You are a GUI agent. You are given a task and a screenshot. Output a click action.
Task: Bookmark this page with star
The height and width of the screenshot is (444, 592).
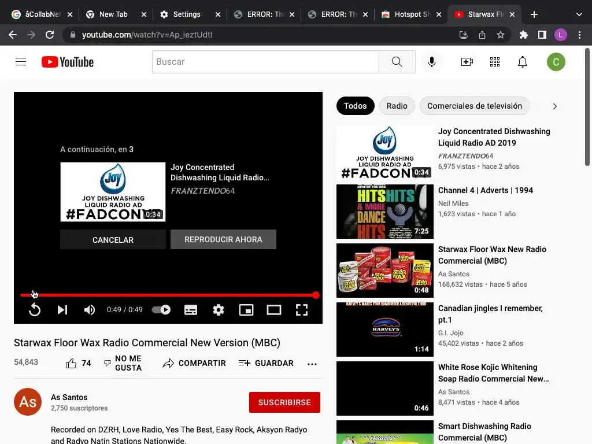500,35
